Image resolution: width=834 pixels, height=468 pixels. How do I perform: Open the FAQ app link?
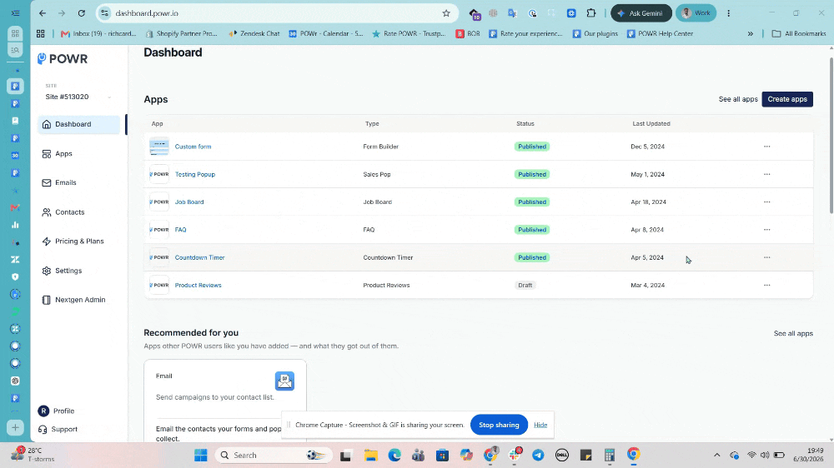tap(180, 230)
